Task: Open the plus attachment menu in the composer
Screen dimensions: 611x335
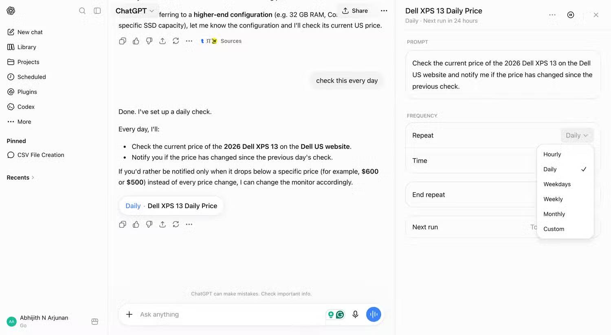Action: pos(129,314)
